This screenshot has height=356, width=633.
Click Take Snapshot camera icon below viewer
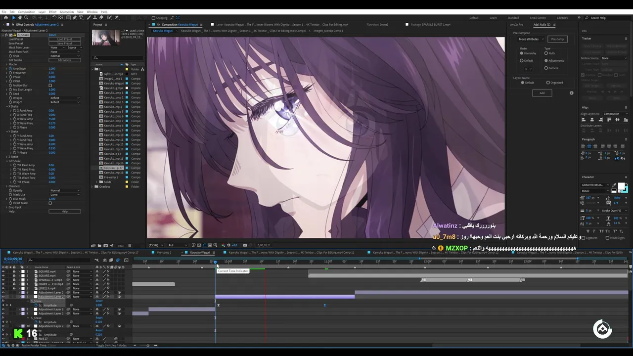click(x=245, y=245)
